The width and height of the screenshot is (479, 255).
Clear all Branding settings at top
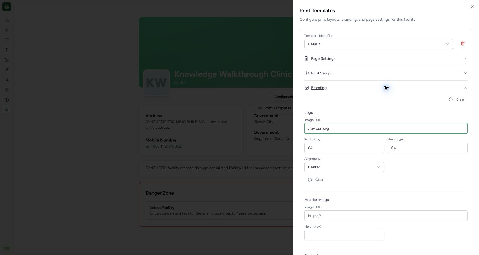(x=457, y=99)
